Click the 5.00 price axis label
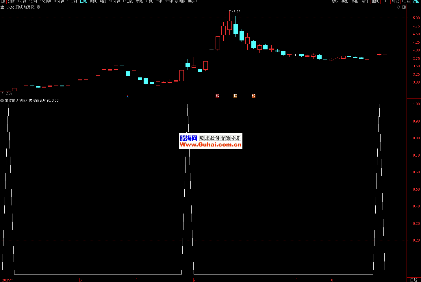The width and height of the screenshot is (421, 282). point(416,18)
